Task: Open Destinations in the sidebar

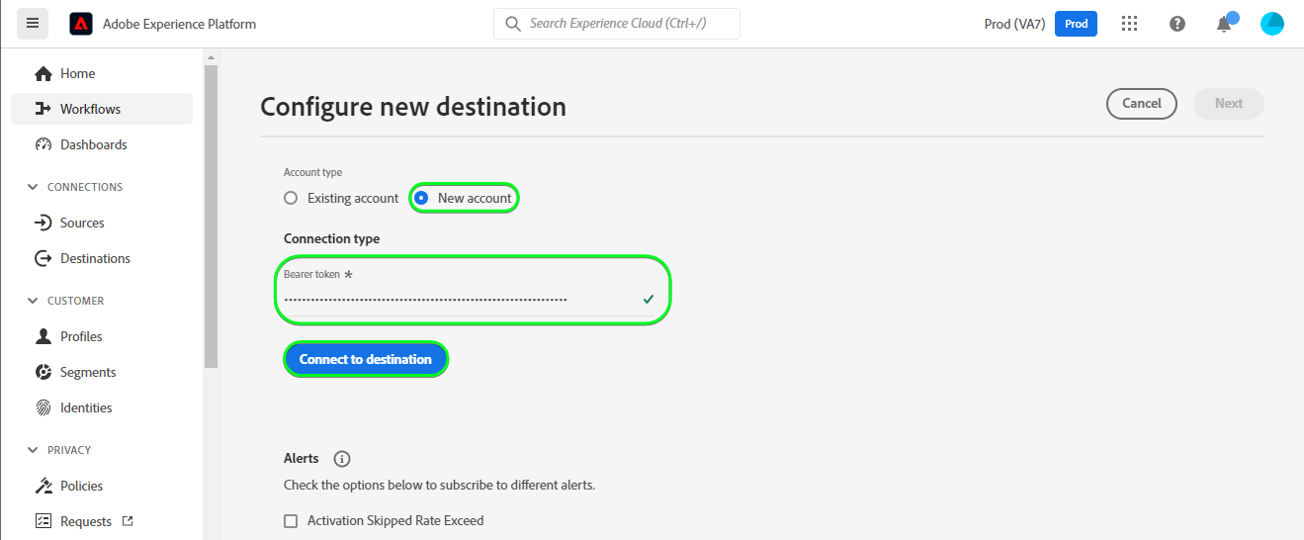Action: pyautogui.click(x=95, y=258)
